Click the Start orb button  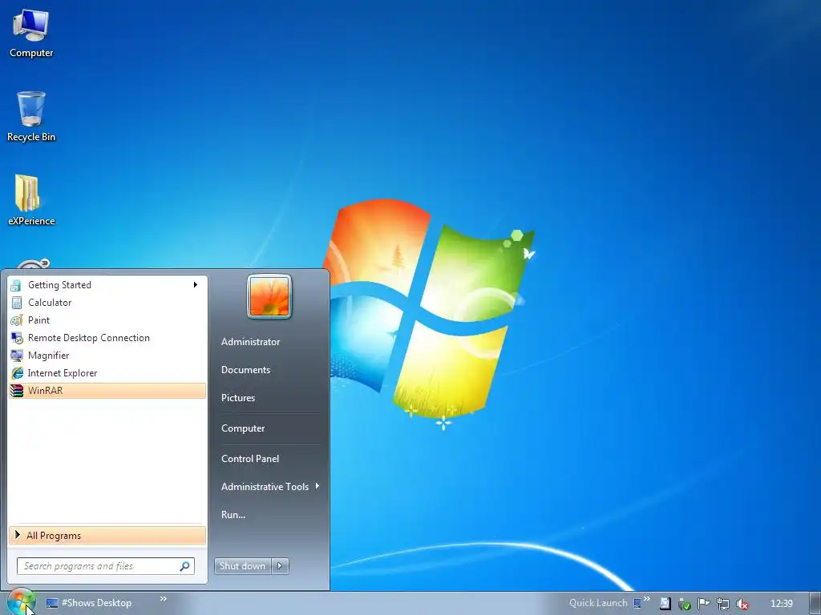(x=22, y=602)
